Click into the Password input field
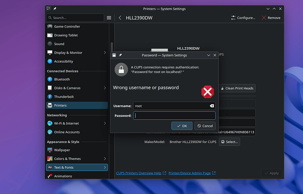This screenshot has height=194, width=303. click(174, 116)
